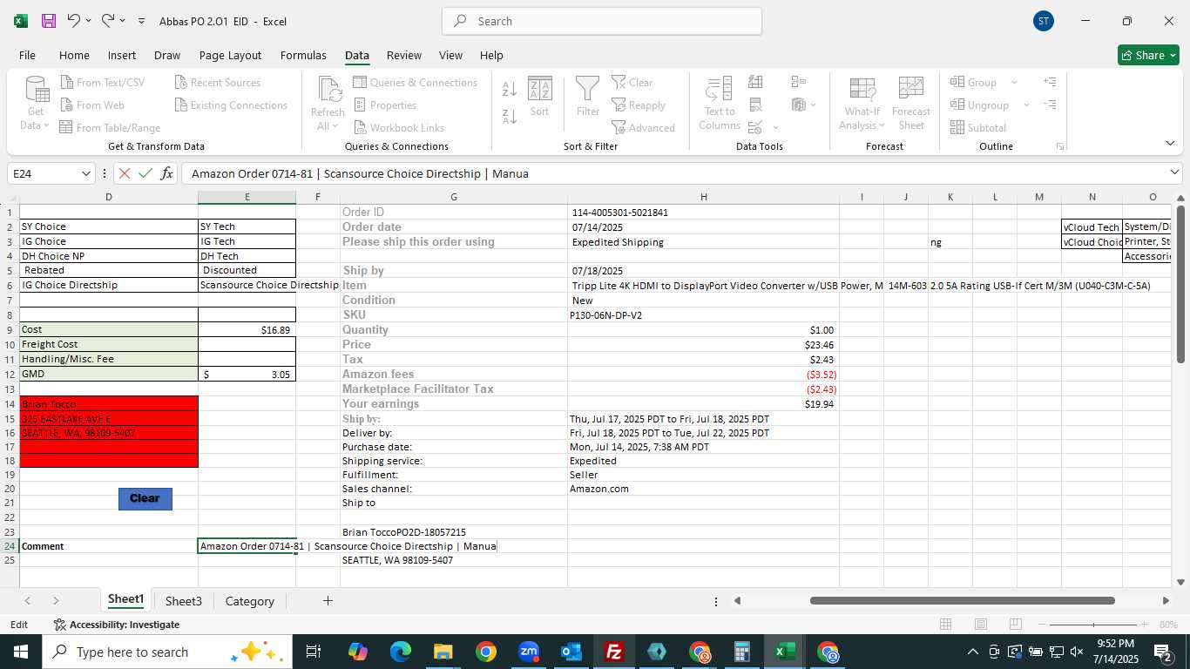The height and width of the screenshot is (669, 1190).
Task: Expand the formula bar
Action: (1174, 173)
